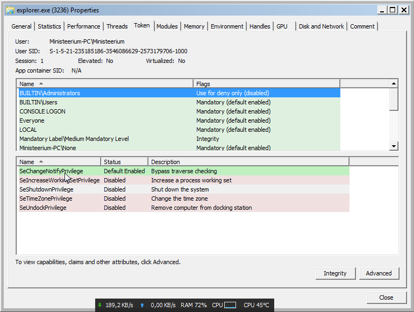
Task: Click the blue upload speed arrow
Action: pos(142,305)
